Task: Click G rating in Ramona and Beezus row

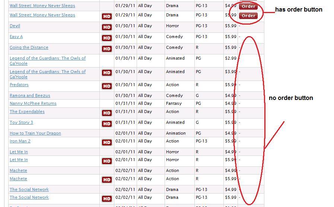Action: point(197,95)
